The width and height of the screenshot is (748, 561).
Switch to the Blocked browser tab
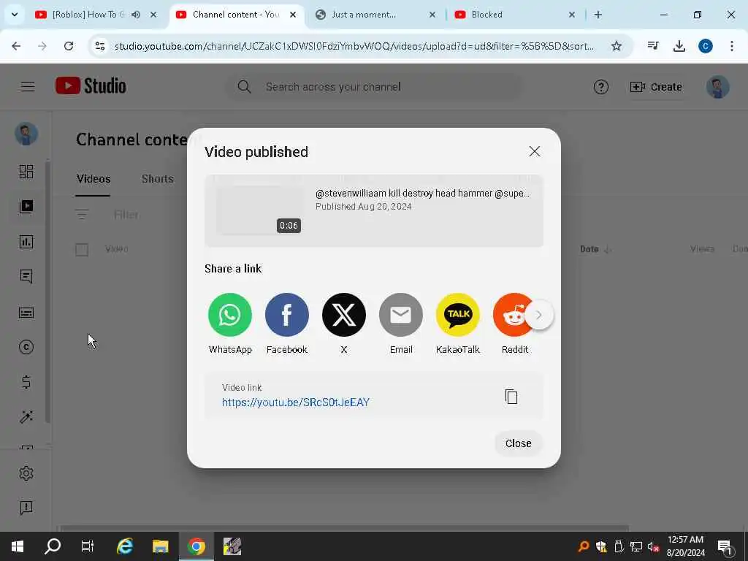click(515, 15)
